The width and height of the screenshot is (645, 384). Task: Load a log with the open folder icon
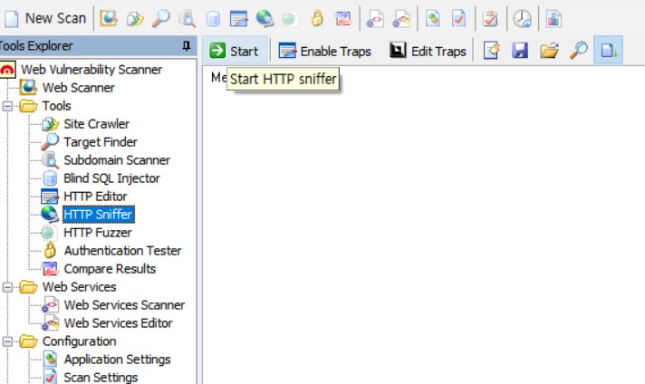pos(549,51)
